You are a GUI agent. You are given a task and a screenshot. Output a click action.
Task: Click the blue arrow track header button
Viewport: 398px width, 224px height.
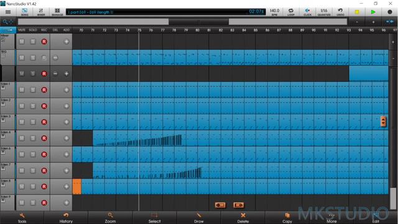(8, 30)
